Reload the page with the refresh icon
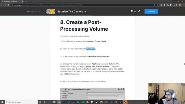Image resolution: width=185 pixels, height=104 pixels. [8, 5]
